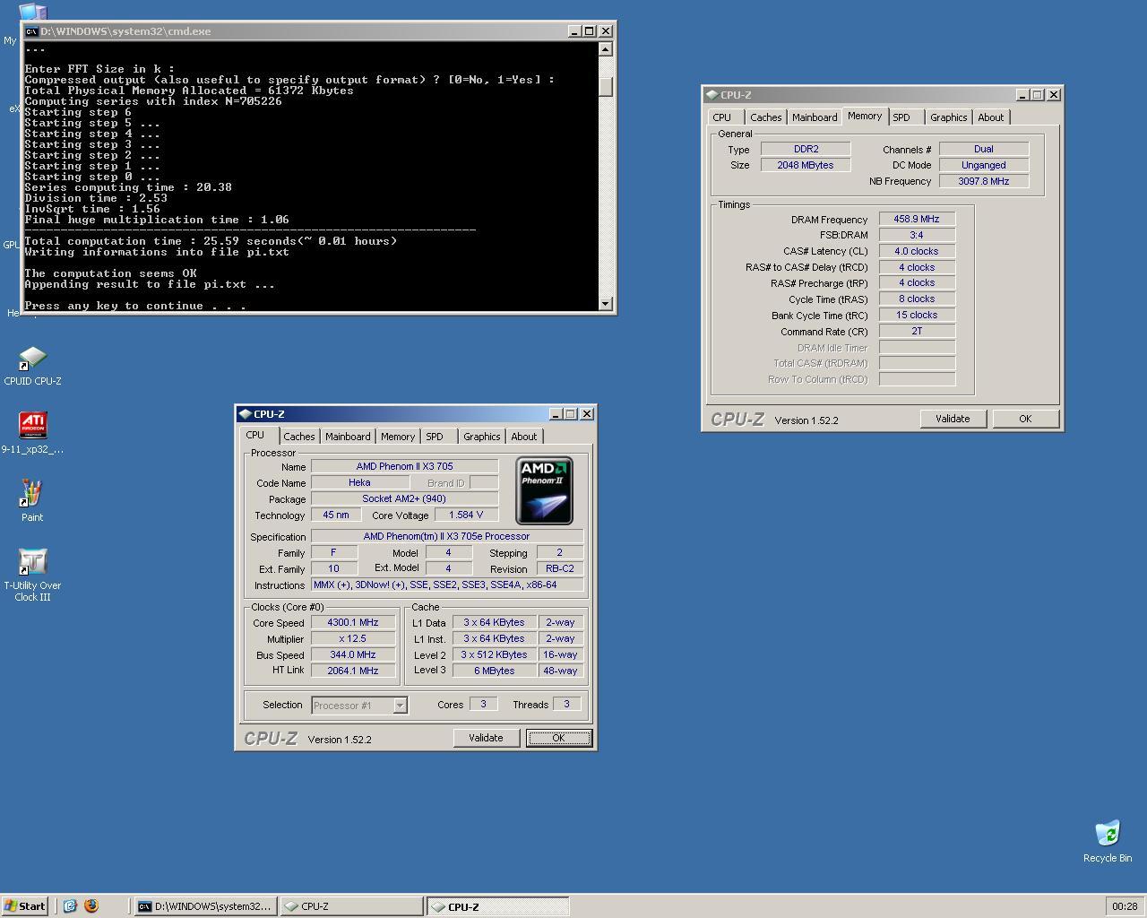Click the CPU-Z Memory window title icon
1147x918 pixels.
tap(711, 94)
